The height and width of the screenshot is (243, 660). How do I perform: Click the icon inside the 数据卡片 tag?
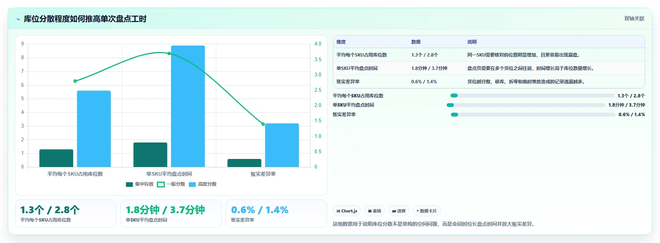418,211
